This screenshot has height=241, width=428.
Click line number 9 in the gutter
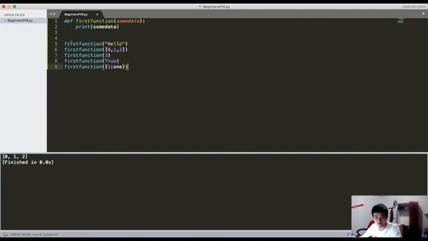click(56, 67)
